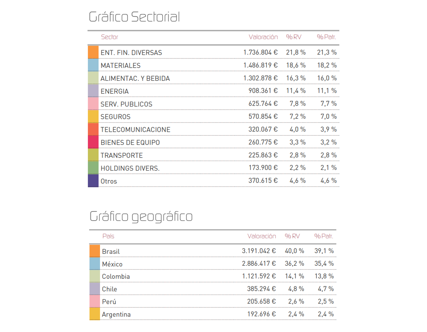Click the Gráfico Sectorial heading
Screen dimensions: 427x332
[134, 17]
